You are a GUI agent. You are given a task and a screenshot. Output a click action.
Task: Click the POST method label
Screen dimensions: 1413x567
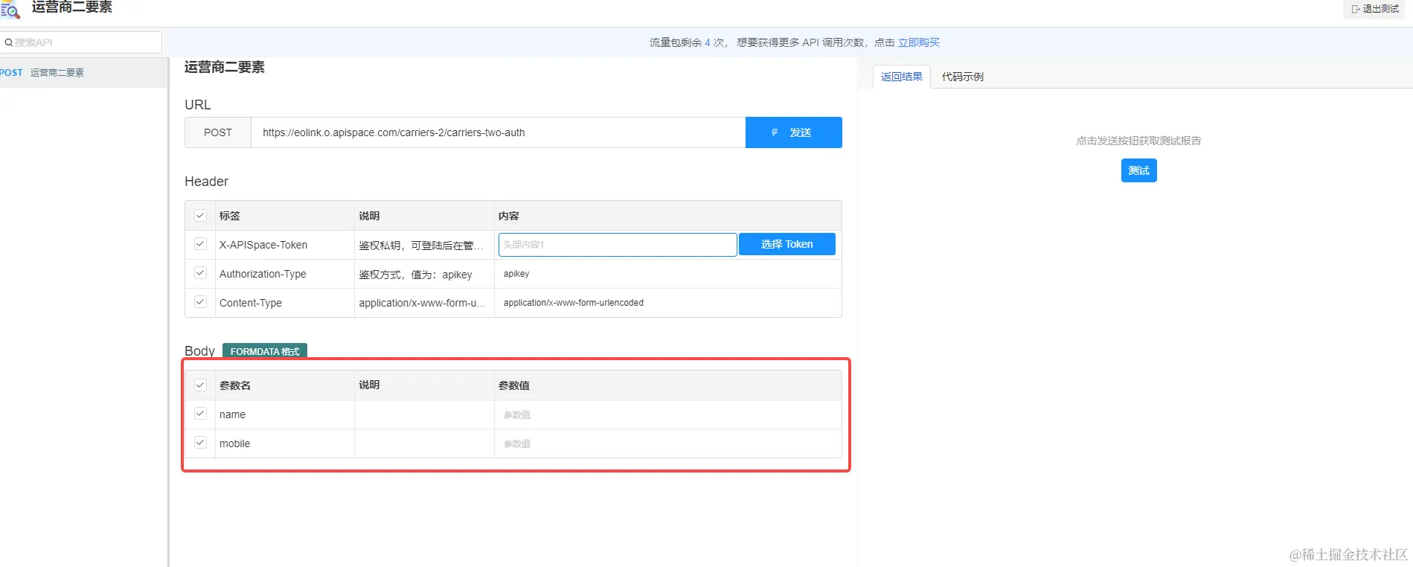[x=218, y=132]
